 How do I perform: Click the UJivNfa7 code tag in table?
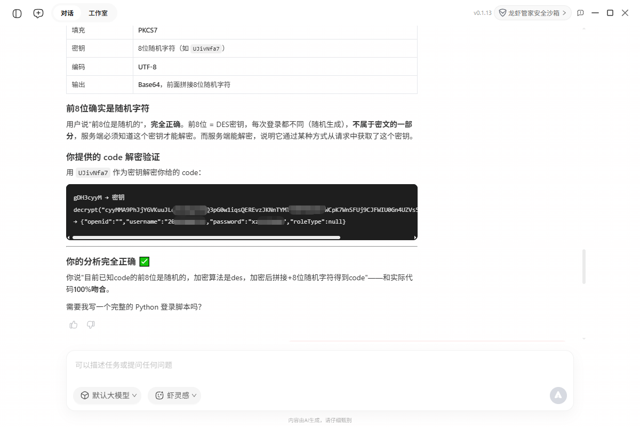206,49
